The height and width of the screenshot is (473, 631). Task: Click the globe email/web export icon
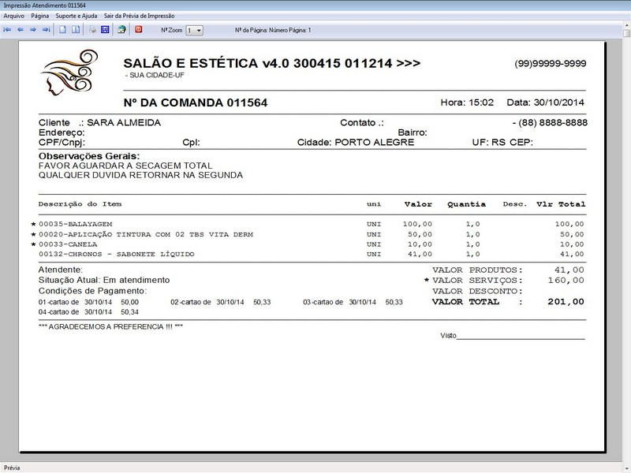[121, 30]
